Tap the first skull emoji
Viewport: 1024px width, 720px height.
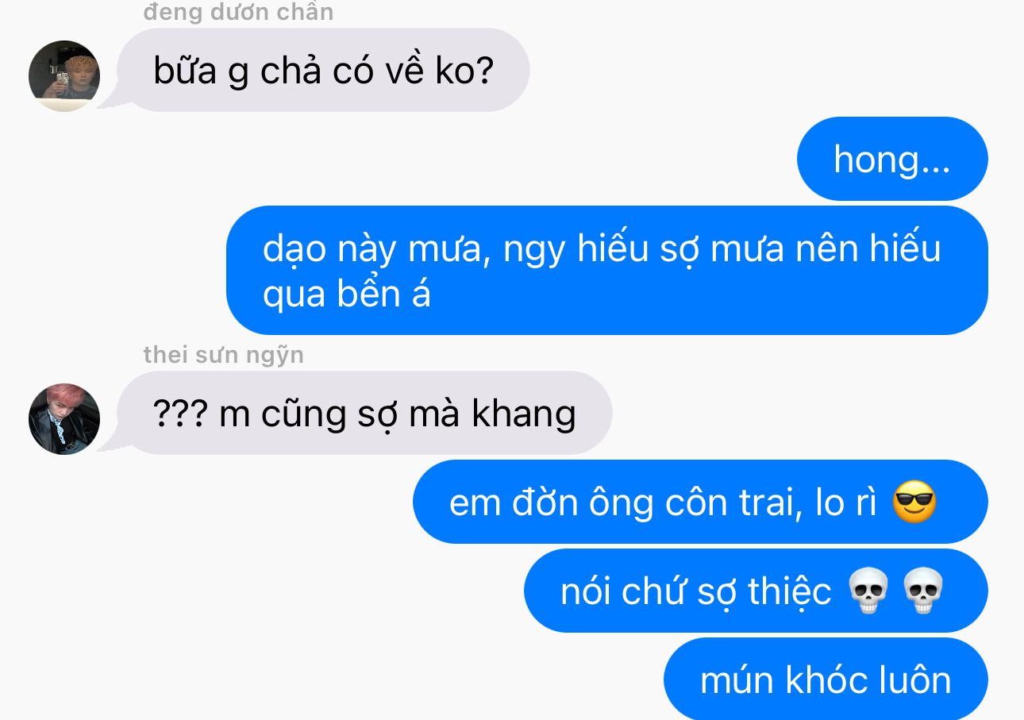868,592
